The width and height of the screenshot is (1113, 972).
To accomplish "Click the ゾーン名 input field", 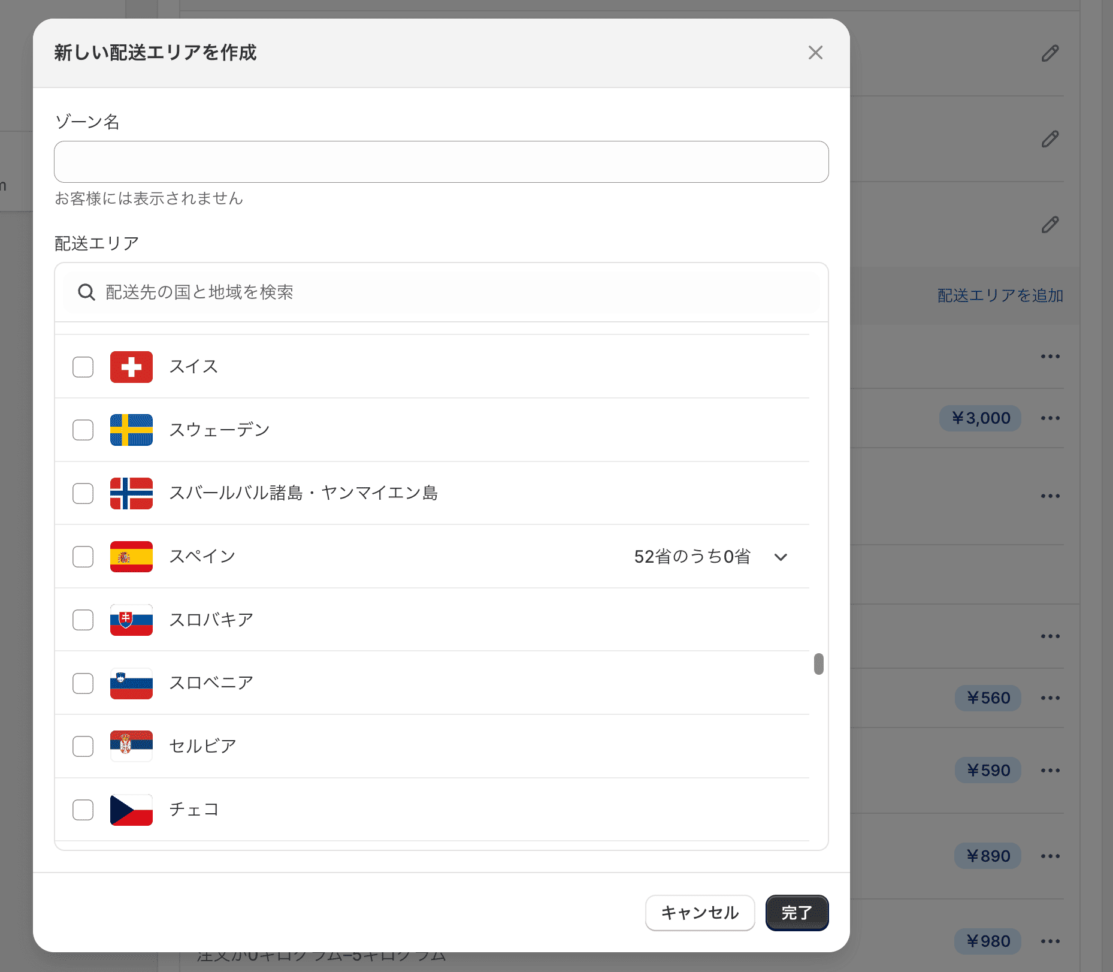I will (x=441, y=161).
